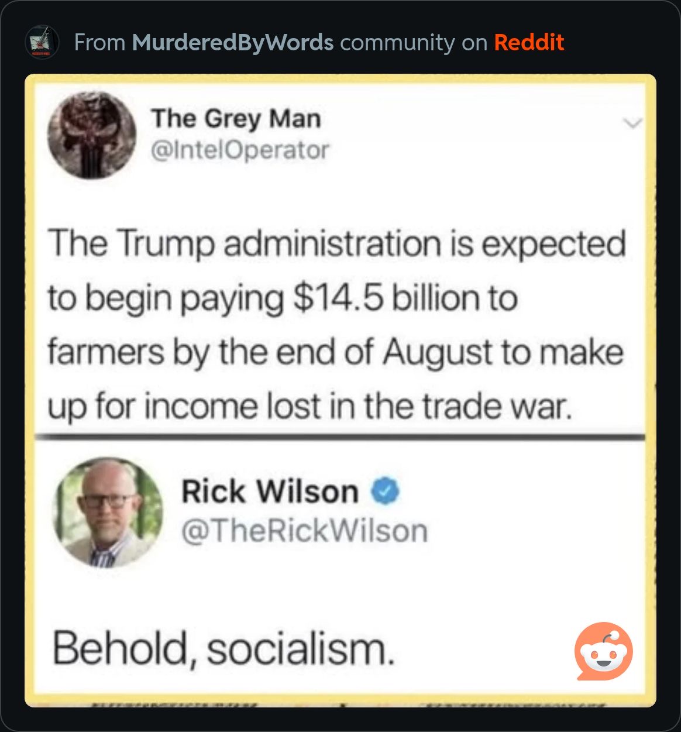Click the 'Behold, socialism.' reply text

(223, 649)
